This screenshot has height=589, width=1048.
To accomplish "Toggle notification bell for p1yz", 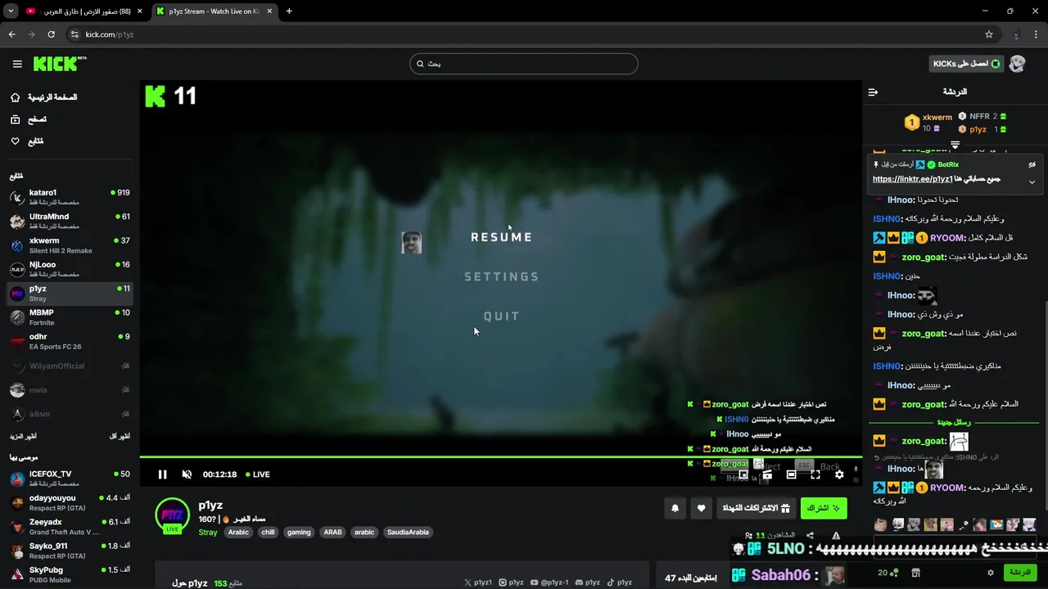I will [x=675, y=508].
